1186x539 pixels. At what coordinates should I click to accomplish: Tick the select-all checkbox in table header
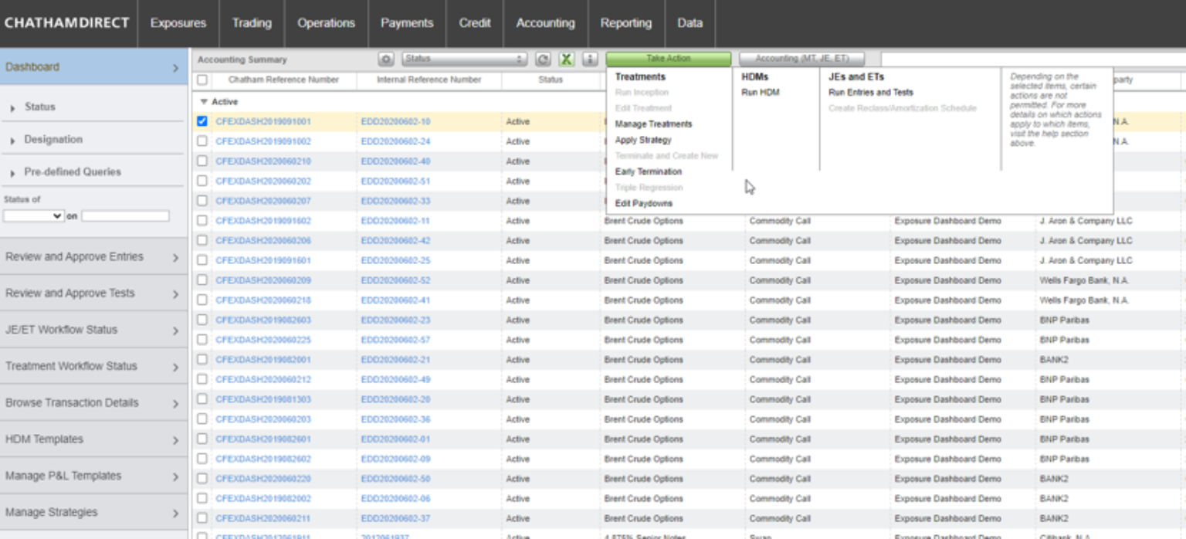tap(202, 80)
